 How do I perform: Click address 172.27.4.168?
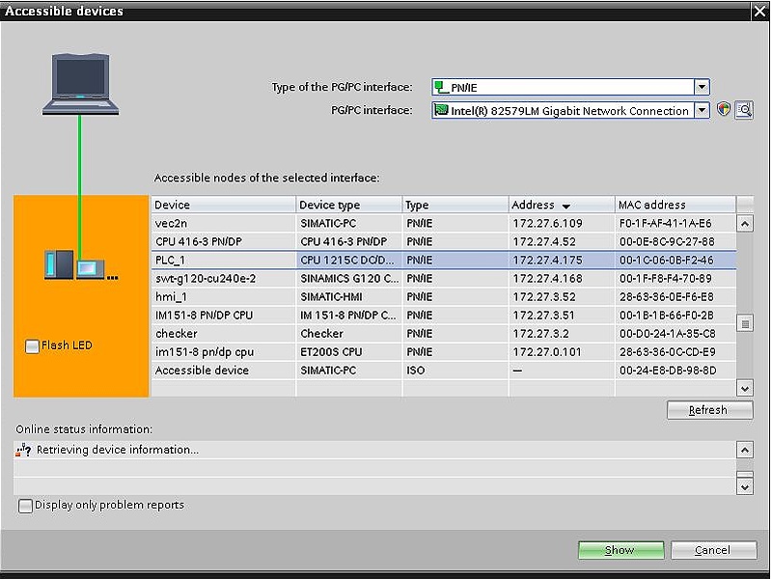tap(547, 279)
